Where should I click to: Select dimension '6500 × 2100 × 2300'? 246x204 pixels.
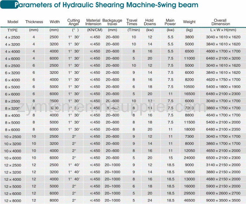[223, 158]
